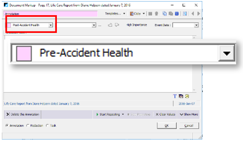Click the blue info icon in toolbar
The width and height of the screenshot is (243, 141).
click(177, 14)
